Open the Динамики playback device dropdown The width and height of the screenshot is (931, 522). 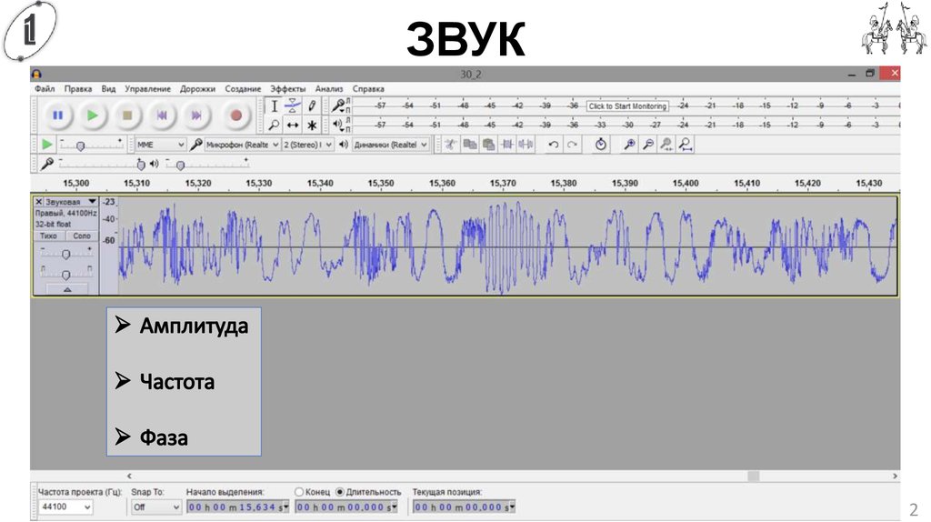click(x=391, y=145)
